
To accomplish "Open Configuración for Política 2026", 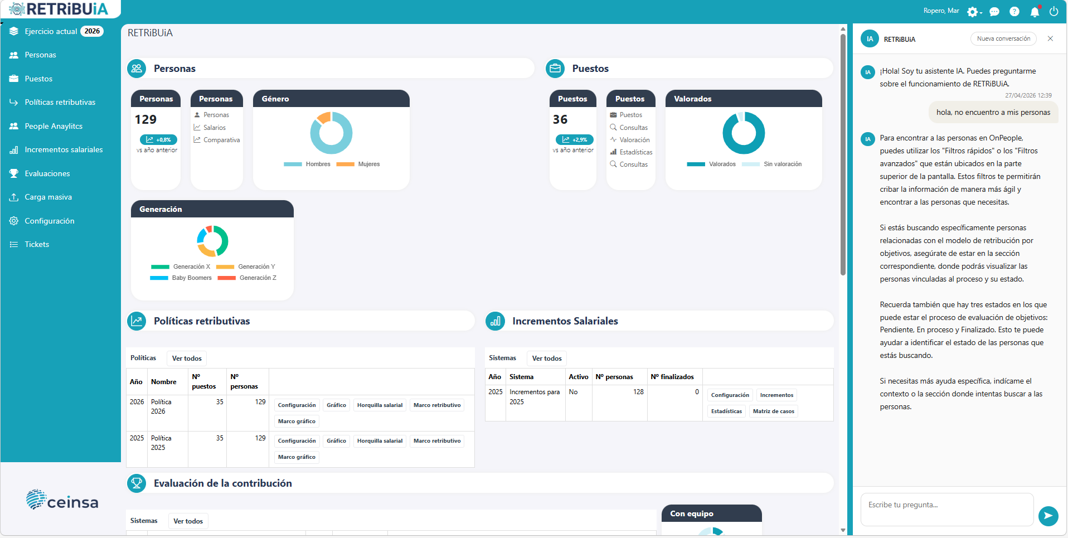I will (x=297, y=405).
